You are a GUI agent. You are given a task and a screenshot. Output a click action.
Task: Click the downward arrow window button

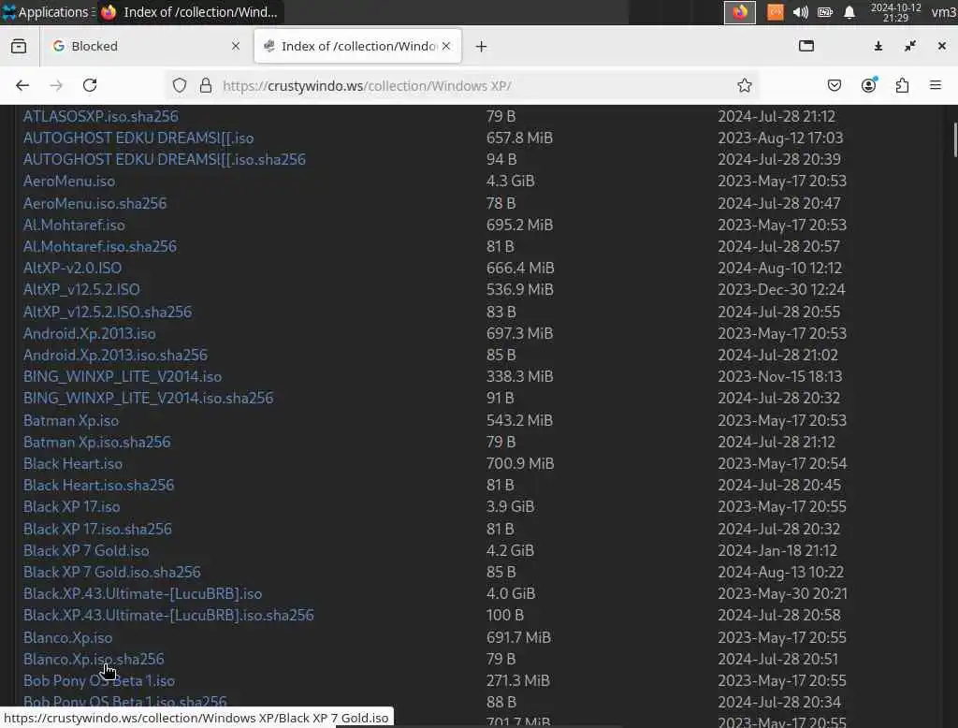[878, 46]
